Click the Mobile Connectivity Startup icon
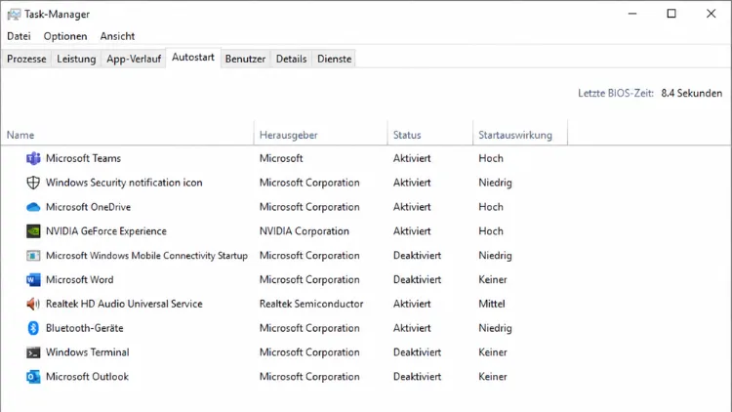The image size is (732, 412). coord(33,256)
